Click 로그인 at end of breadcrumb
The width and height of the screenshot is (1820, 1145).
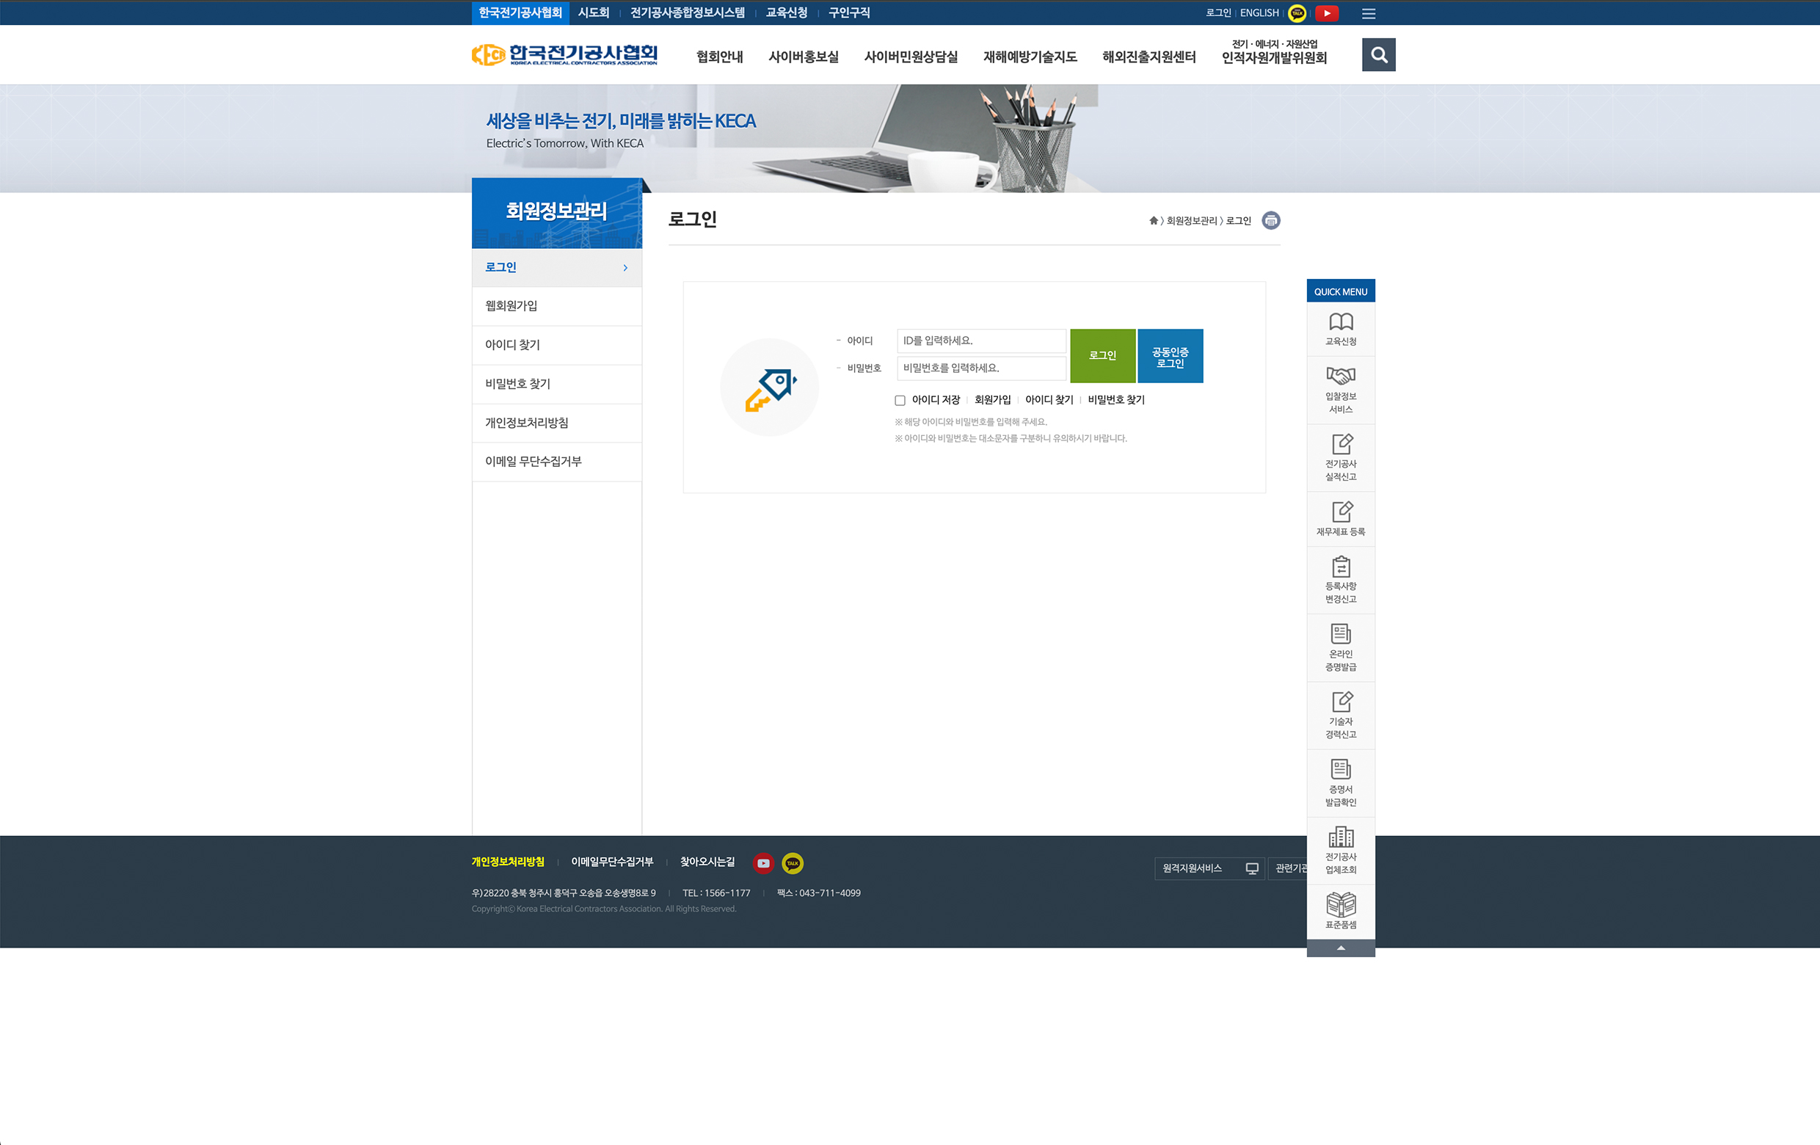[x=1238, y=221]
